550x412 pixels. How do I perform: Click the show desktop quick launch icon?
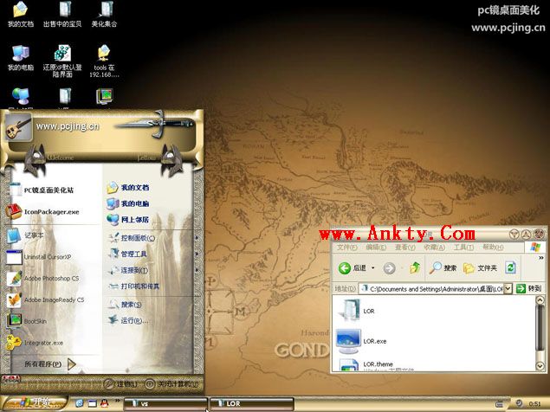[92, 403]
